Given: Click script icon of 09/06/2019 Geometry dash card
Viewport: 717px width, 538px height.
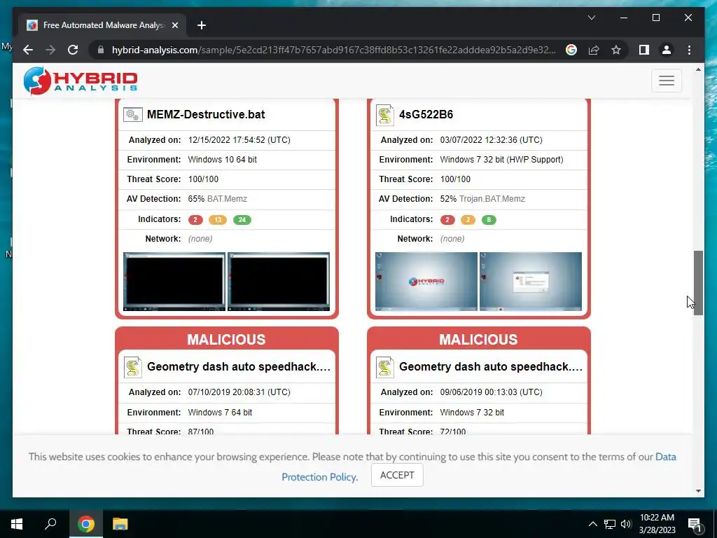Looking at the screenshot, I should tap(384, 367).
